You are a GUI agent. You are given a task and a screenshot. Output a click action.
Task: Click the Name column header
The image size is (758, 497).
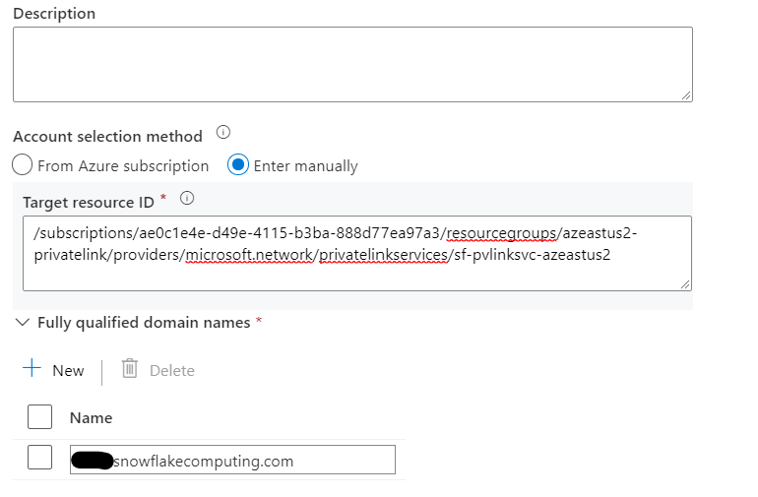click(x=91, y=417)
